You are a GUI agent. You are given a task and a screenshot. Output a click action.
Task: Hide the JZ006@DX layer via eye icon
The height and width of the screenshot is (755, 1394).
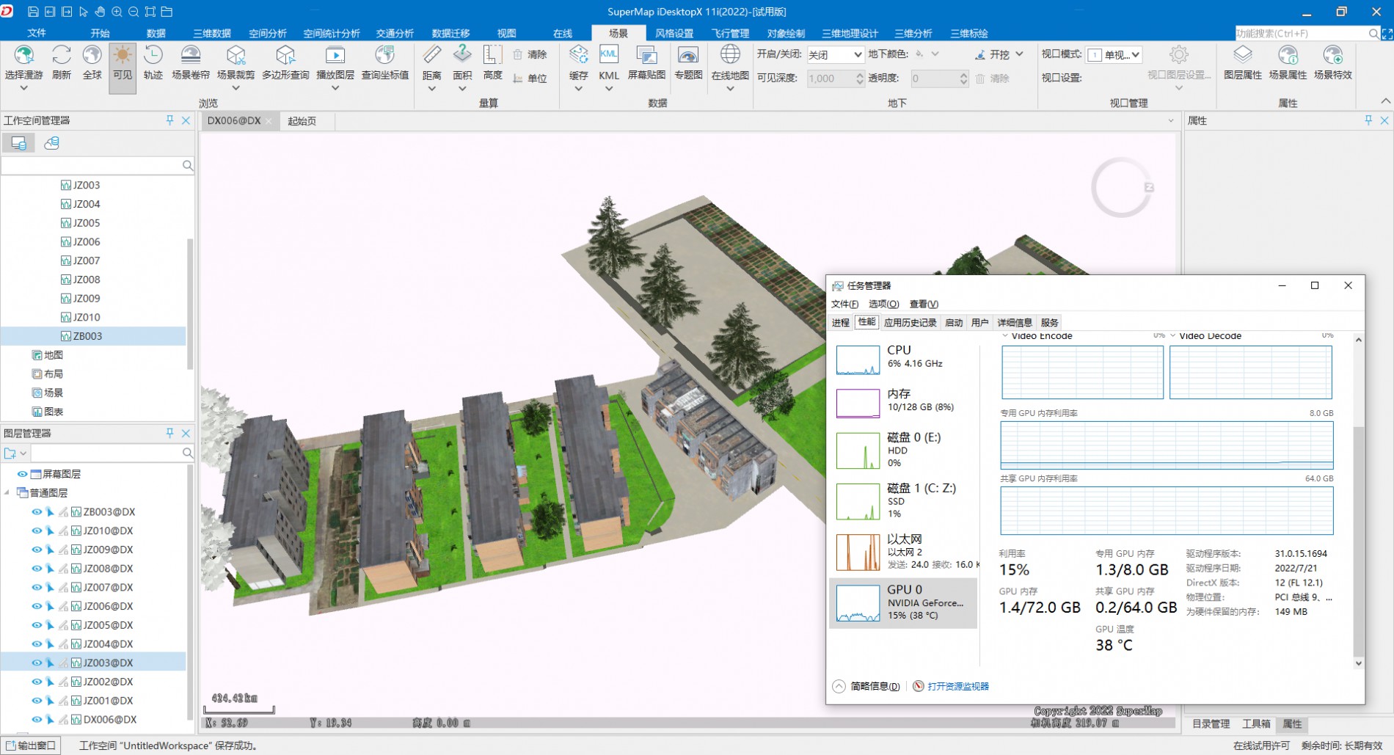tap(36, 607)
